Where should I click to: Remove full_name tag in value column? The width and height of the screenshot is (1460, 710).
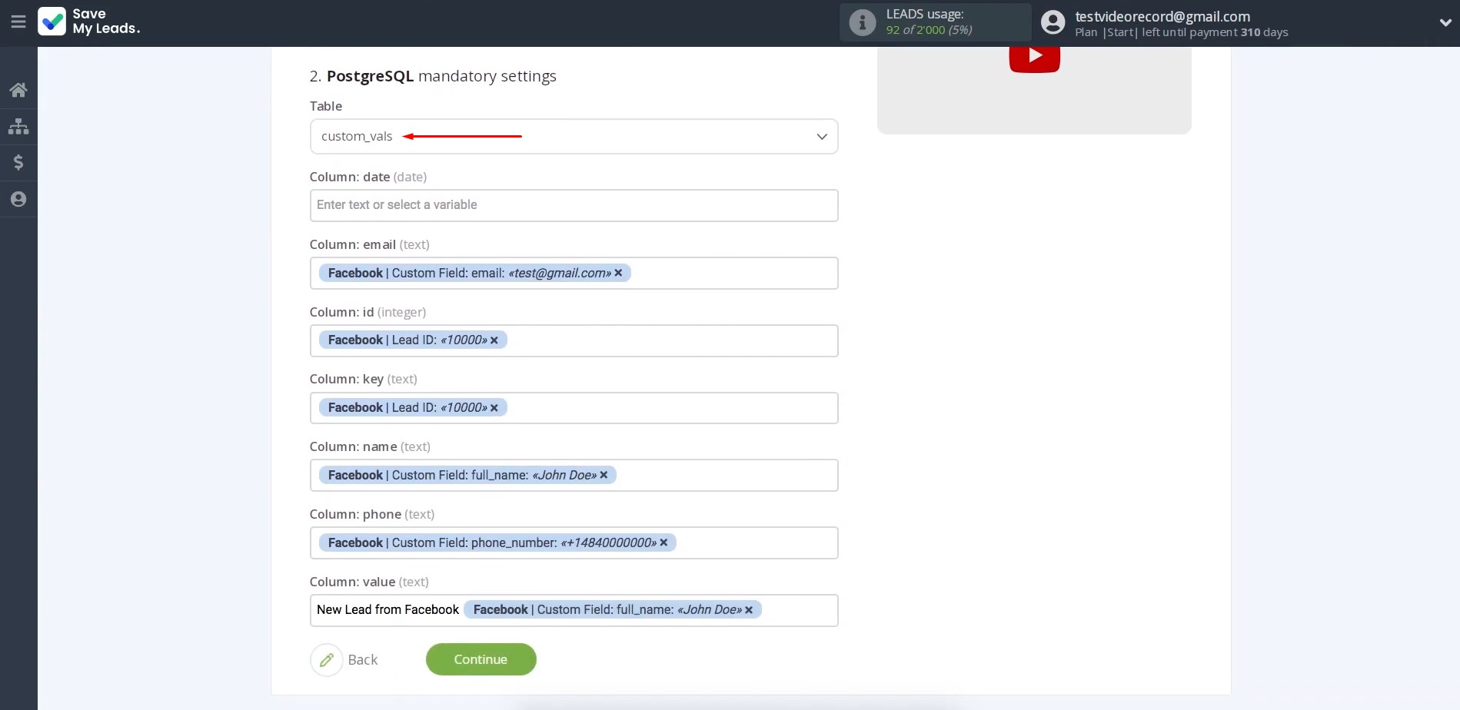(749, 610)
